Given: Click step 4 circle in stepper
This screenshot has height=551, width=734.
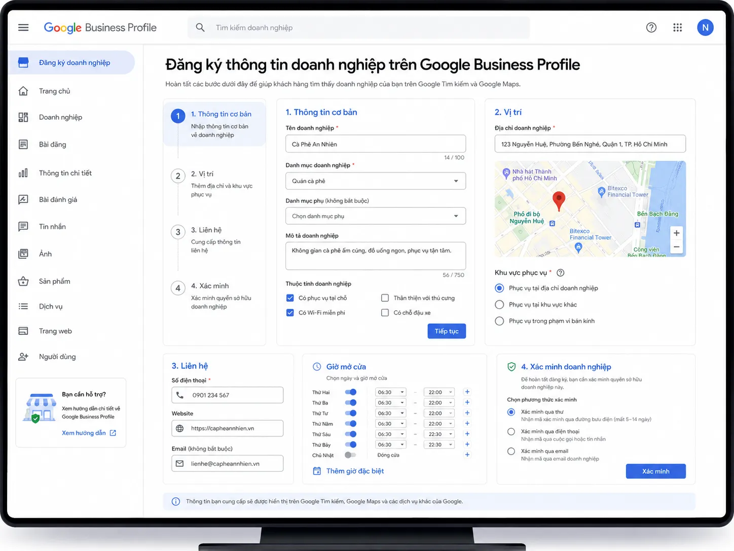Looking at the screenshot, I should (x=177, y=288).
